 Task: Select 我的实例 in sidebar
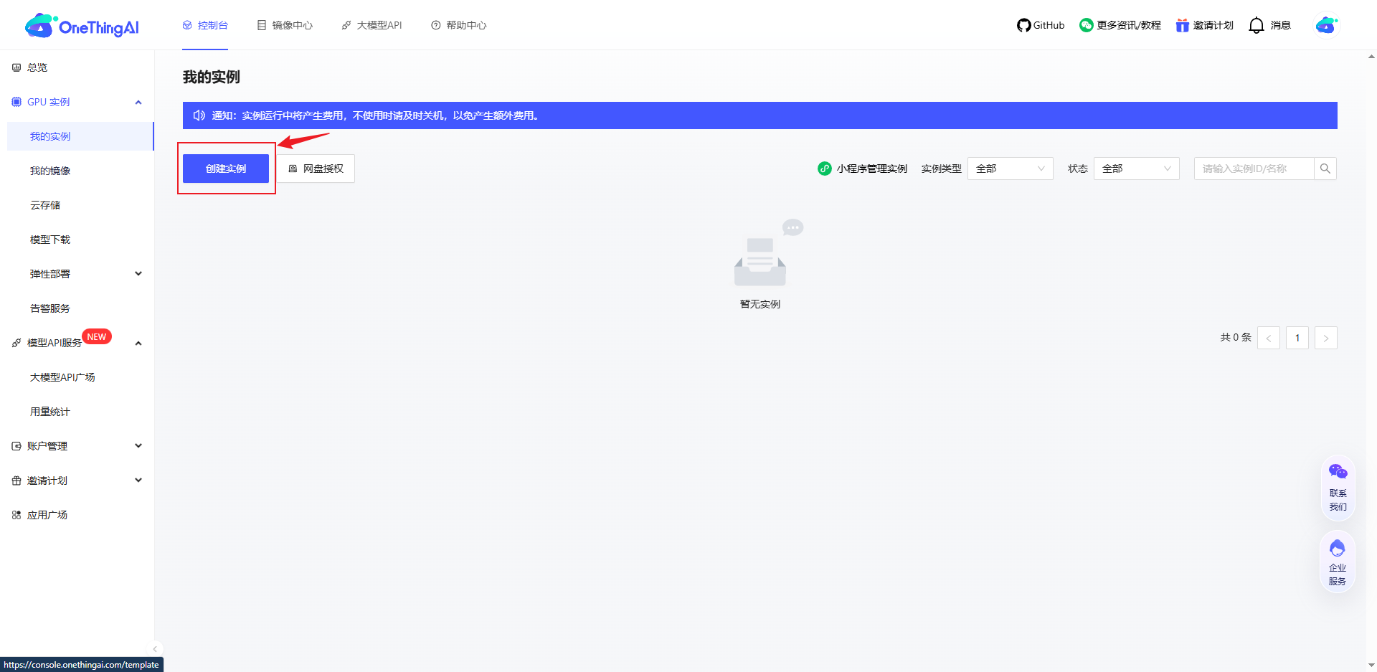tap(80, 136)
